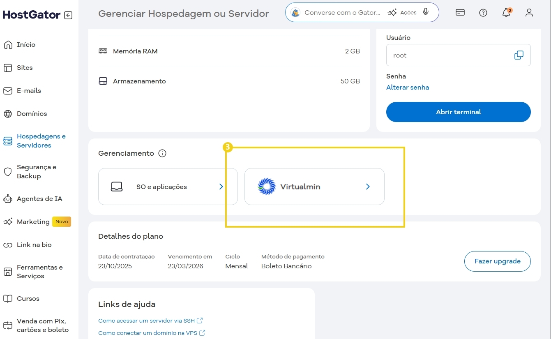The height and width of the screenshot is (339, 551).
Task: Click the Abrir terminal button
Action: pyautogui.click(x=458, y=112)
